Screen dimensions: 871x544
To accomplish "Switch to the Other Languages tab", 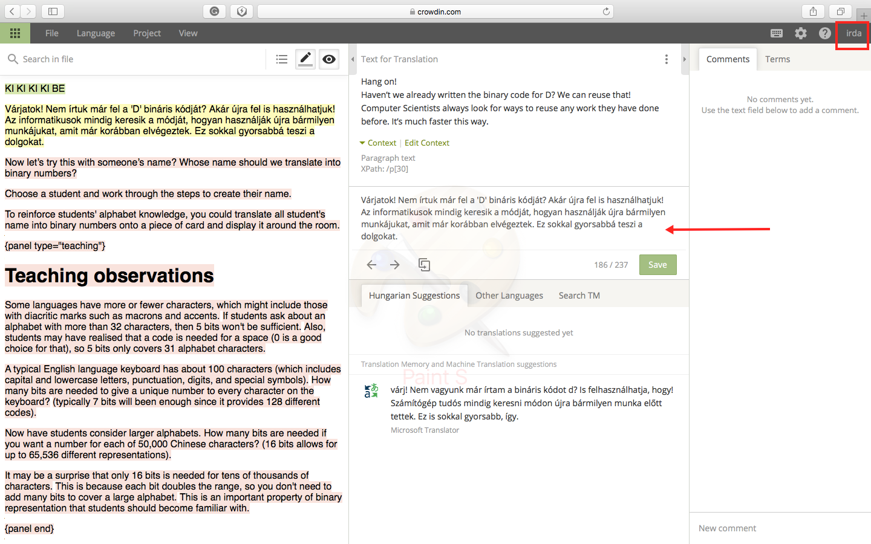I will click(509, 296).
